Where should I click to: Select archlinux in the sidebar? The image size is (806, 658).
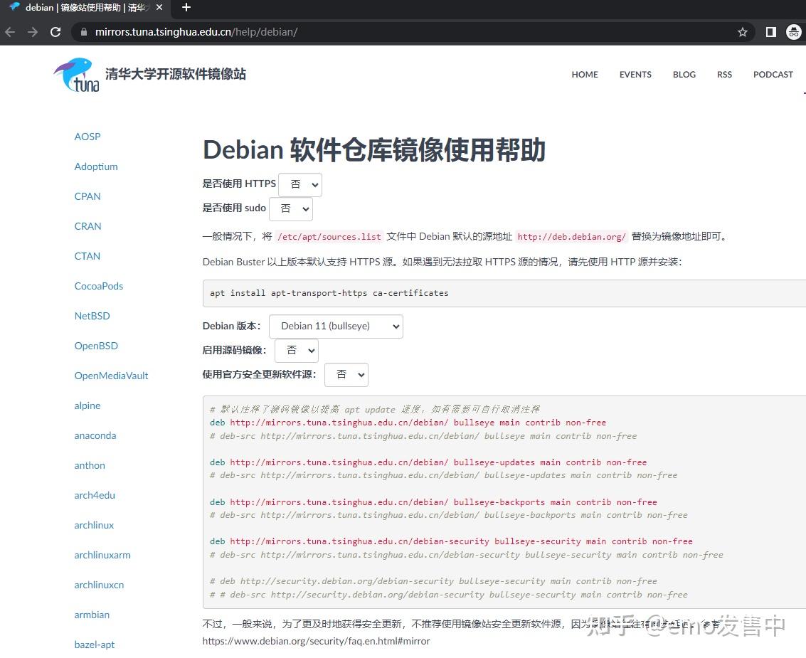click(94, 525)
